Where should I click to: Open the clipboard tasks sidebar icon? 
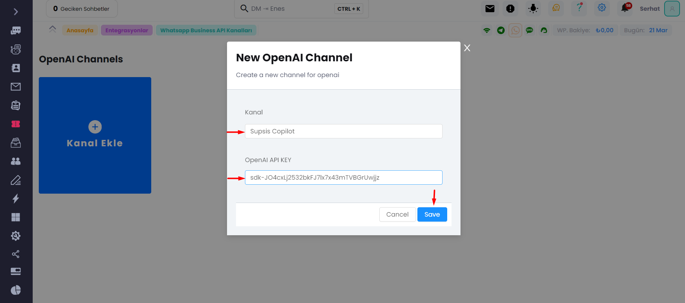[16, 105]
